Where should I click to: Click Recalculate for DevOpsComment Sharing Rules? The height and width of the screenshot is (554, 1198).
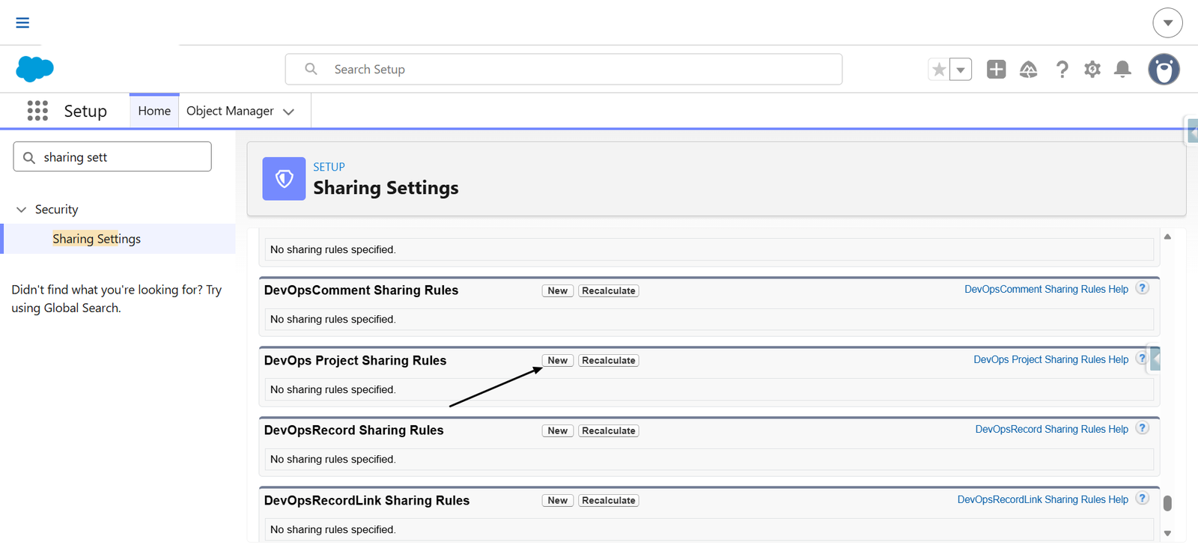609,290
